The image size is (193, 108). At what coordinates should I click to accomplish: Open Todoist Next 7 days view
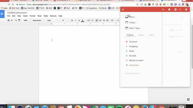[133, 28]
